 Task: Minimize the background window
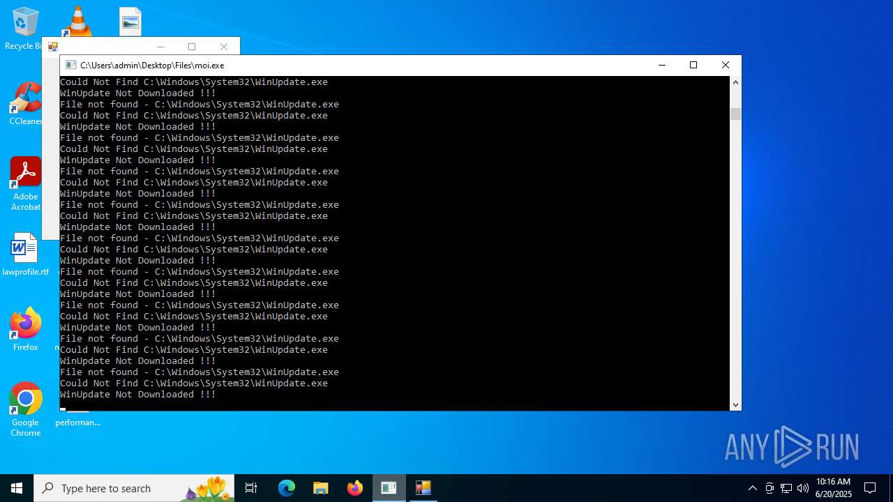(160, 47)
